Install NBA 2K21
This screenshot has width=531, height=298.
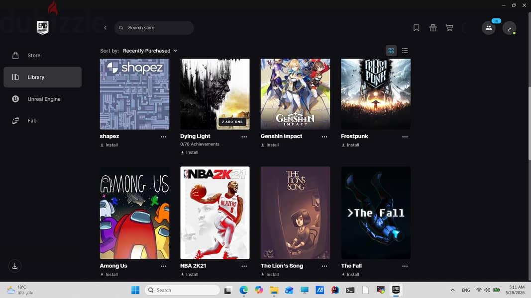[189, 275]
